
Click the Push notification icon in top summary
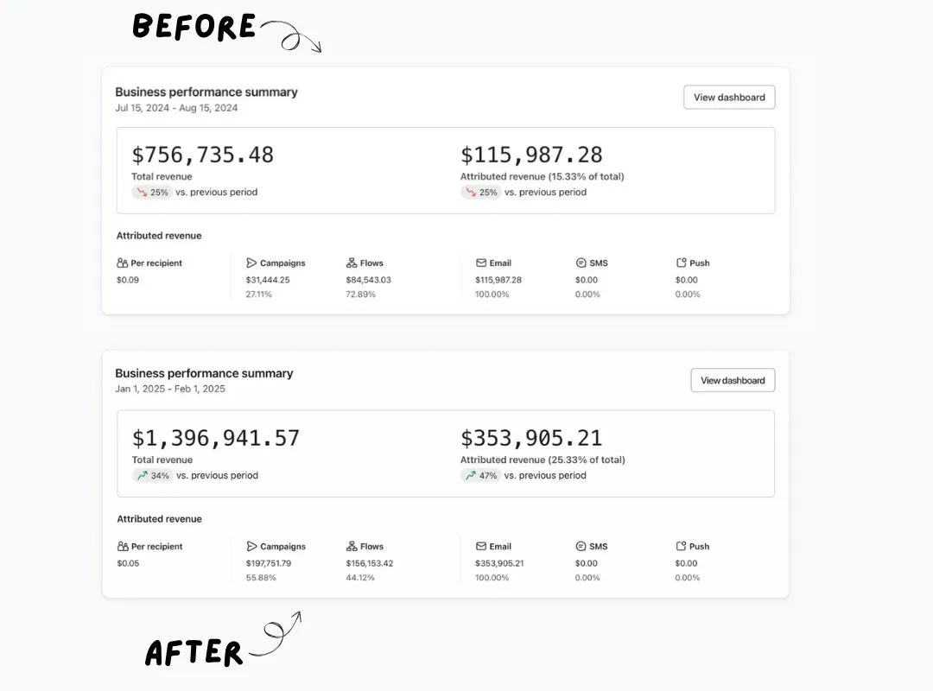coord(681,263)
